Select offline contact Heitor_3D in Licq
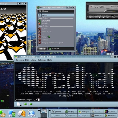118x118 pixels. point(47,32)
